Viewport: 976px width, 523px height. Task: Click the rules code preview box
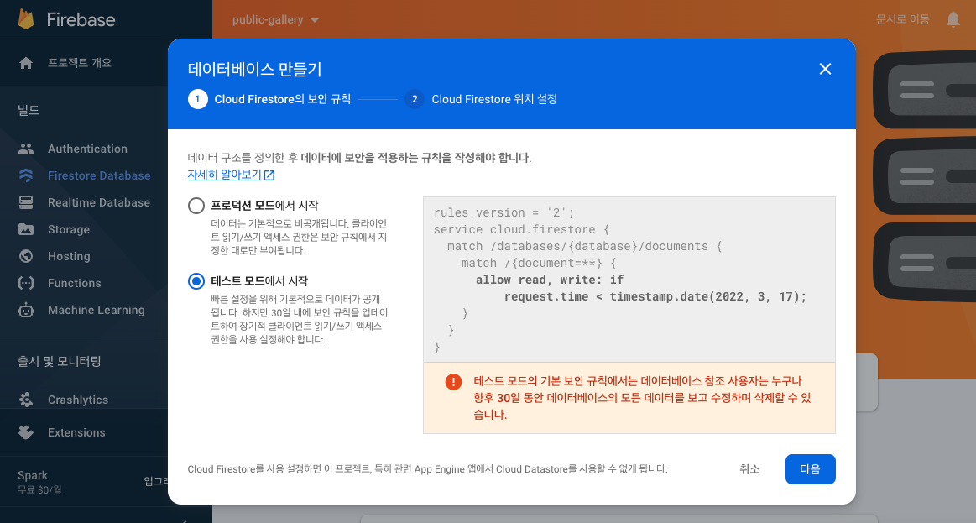pos(629,280)
